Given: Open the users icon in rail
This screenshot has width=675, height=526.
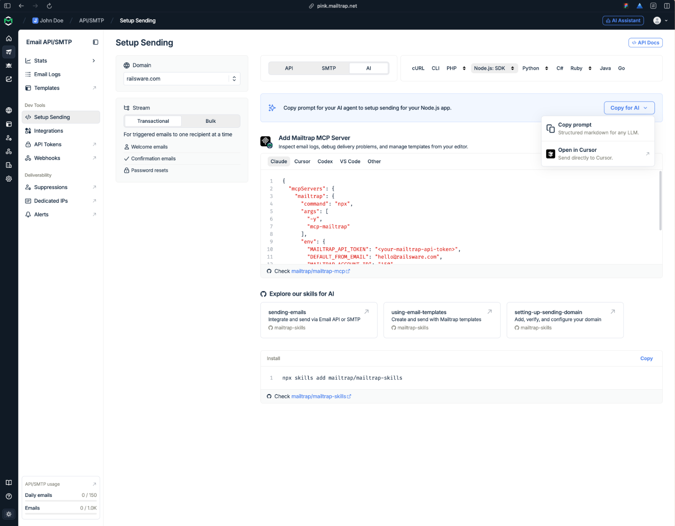Looking at the screenshot, I should click(9, 138).
